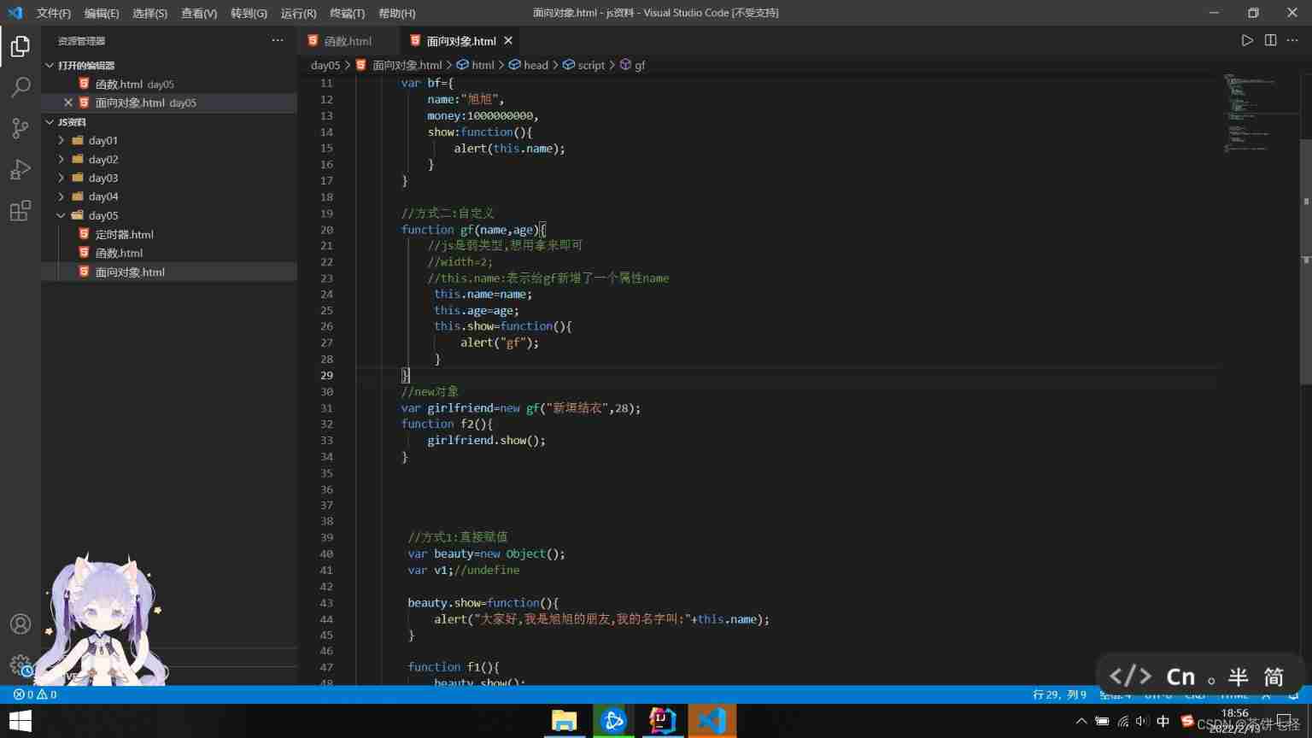
Task: Click the head breadcrumb
Action: [x=528, y=65]
